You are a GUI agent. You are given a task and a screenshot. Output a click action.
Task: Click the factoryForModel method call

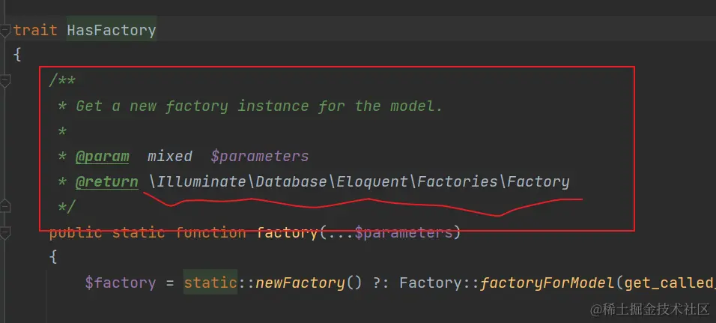pos(546,283)
